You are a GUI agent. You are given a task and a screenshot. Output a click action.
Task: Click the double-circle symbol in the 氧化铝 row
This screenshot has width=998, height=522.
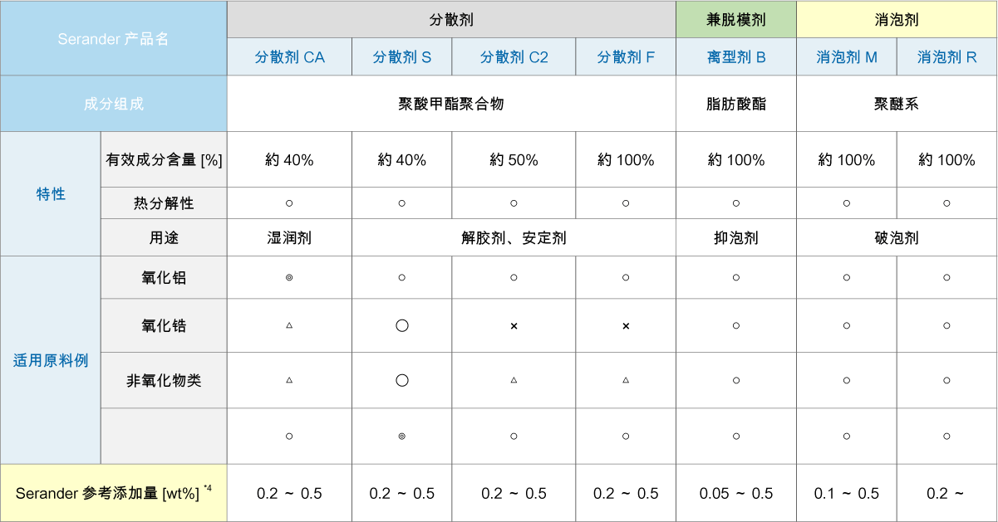pyautogui.click(x=289, y=278)
